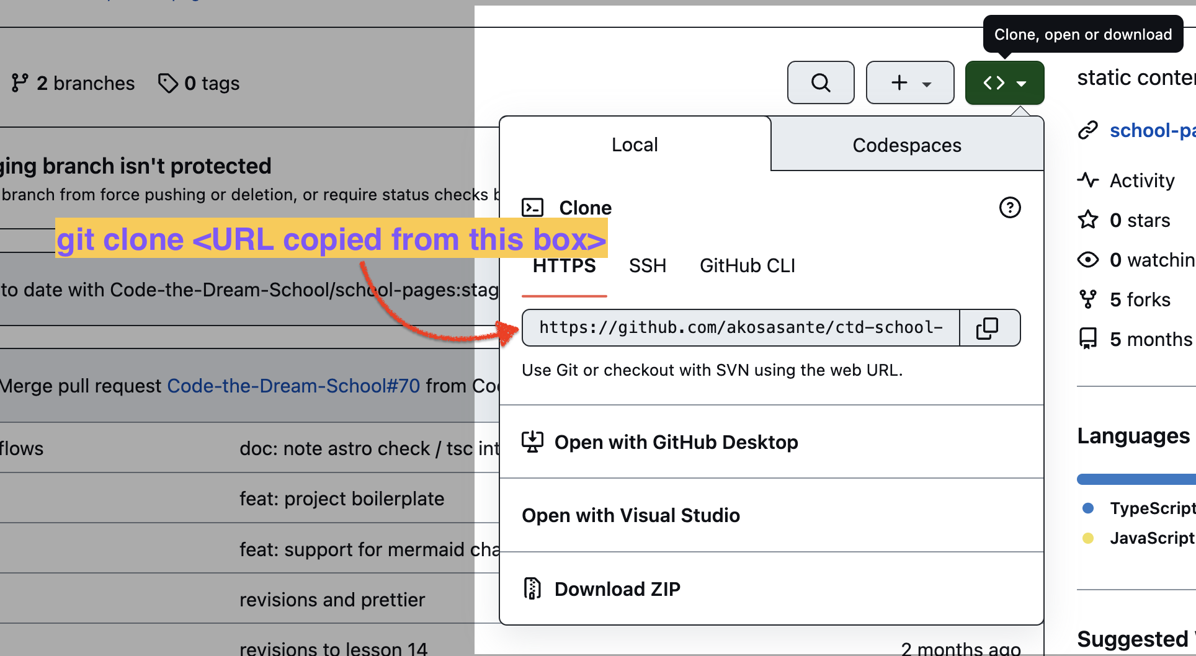Screen dimensions: 1196x656
Task: Click the 'branch isn't protected' heading
Action: pyautogui.click(x=136, y=166)
